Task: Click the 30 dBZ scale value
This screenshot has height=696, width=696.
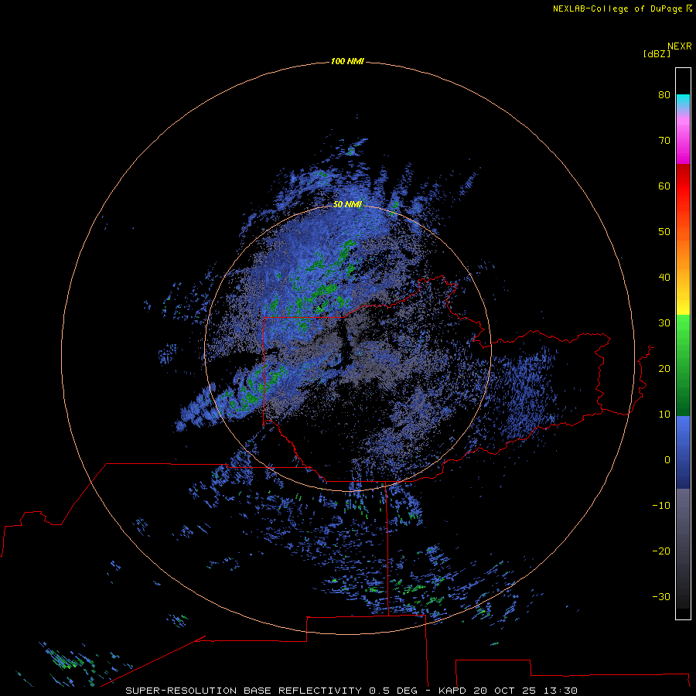Action: click(664, 323)
